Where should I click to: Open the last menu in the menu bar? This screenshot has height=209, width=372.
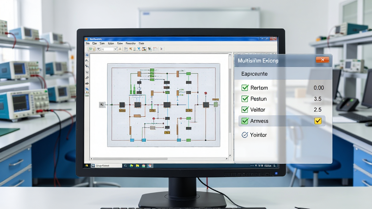pos(141,44)
